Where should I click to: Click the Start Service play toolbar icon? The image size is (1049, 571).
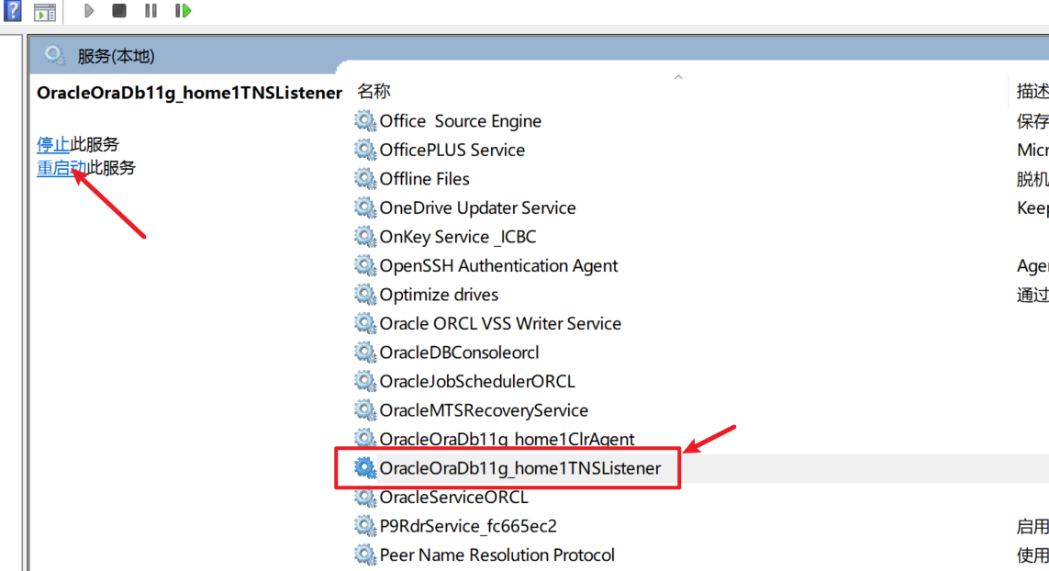88,11
